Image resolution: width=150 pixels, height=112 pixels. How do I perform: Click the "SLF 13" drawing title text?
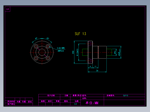click(x=80, y=34)
